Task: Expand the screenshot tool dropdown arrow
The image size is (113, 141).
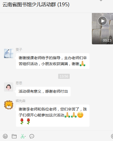Action: [x=25, y=136]
